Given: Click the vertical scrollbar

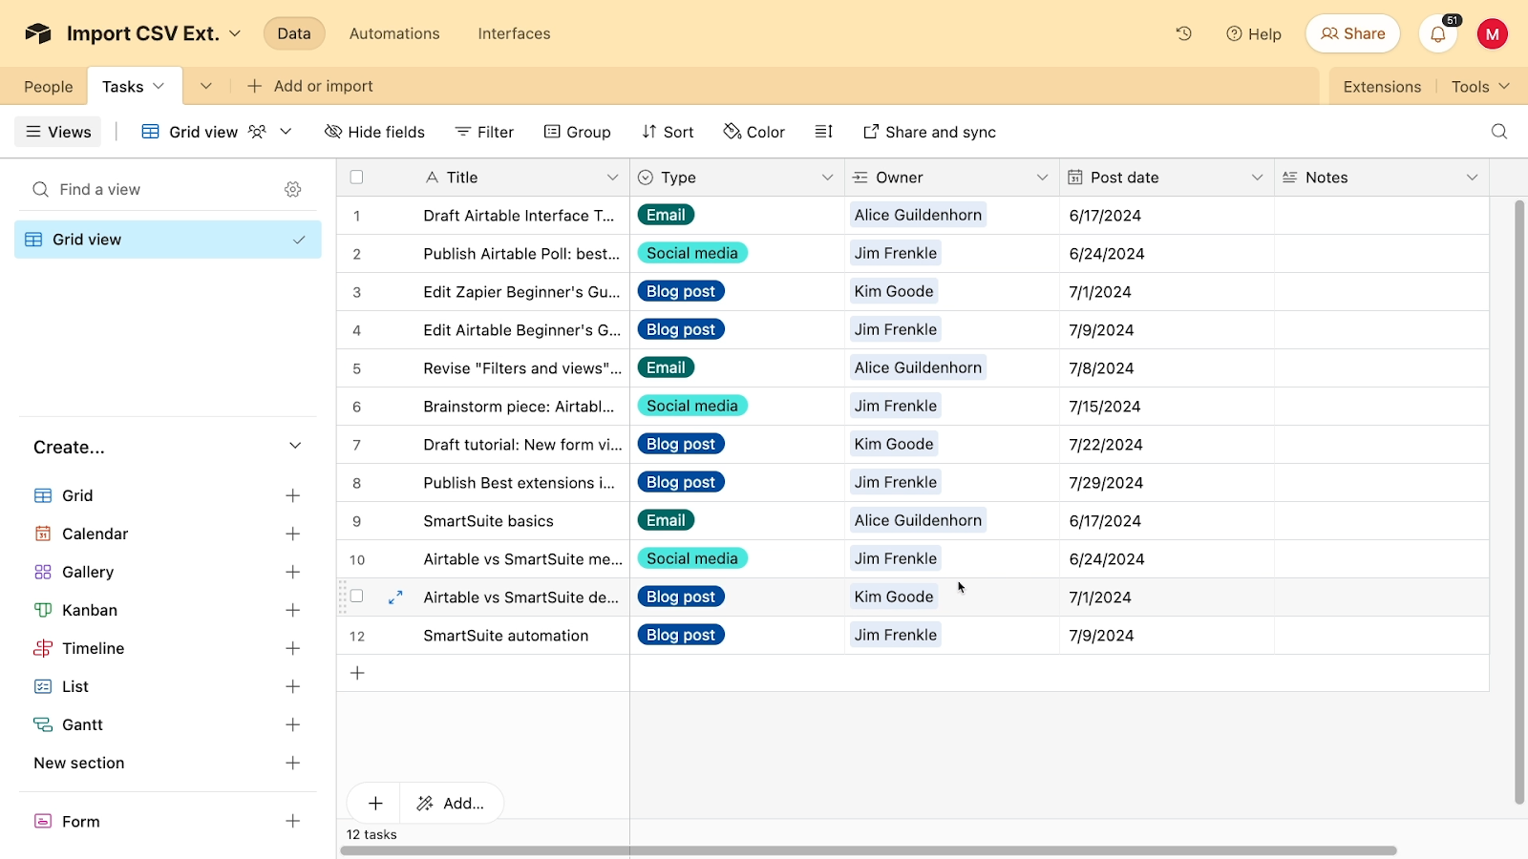Looking at the screenshot, I should click(1519, 501).
